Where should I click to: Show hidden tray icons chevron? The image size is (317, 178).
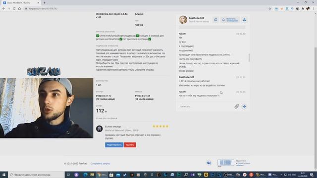click(281, 175)
